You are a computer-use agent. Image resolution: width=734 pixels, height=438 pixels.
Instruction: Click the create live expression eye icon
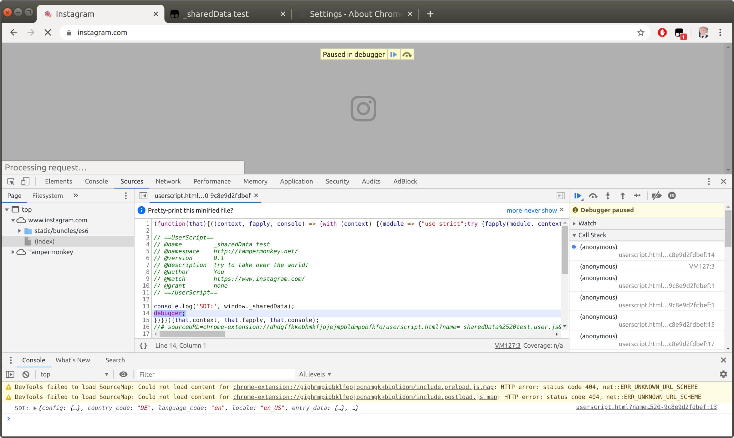point(123,374)
